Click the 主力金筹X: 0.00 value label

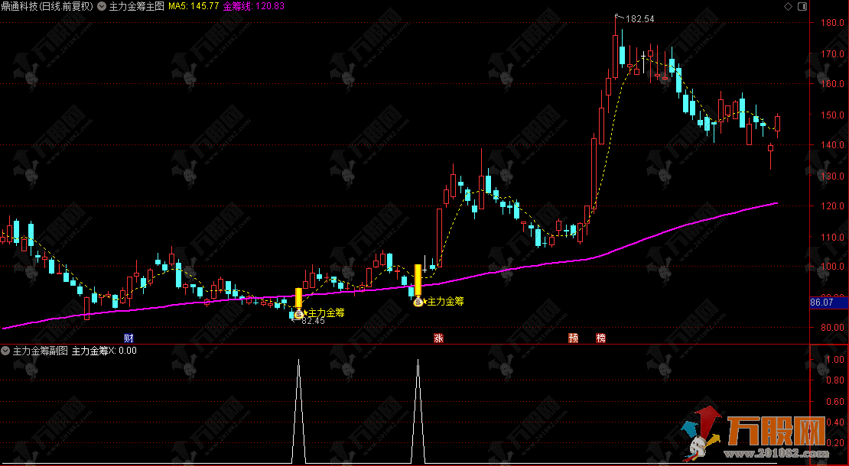point(104,351)
